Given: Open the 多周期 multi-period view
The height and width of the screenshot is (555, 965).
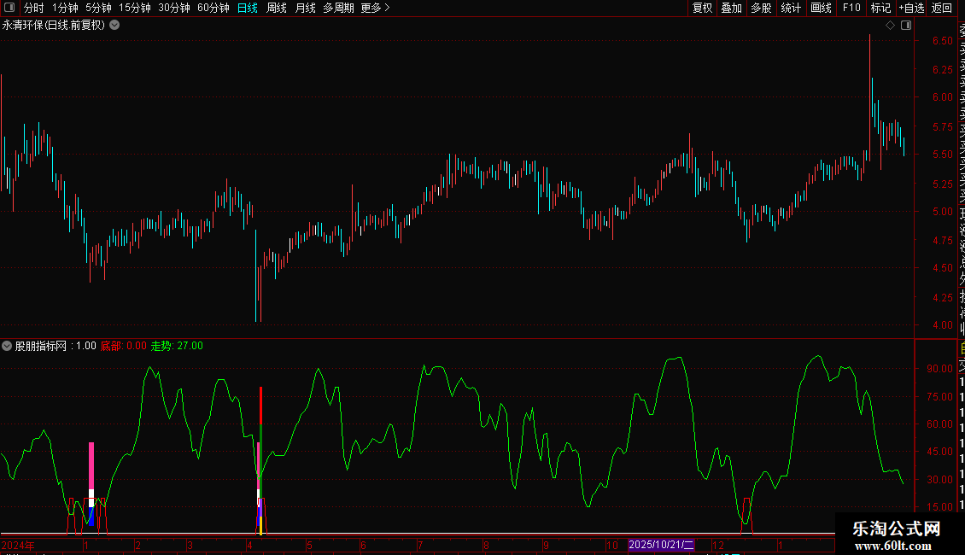Looking at the screenshot, I should click(338, 8).
